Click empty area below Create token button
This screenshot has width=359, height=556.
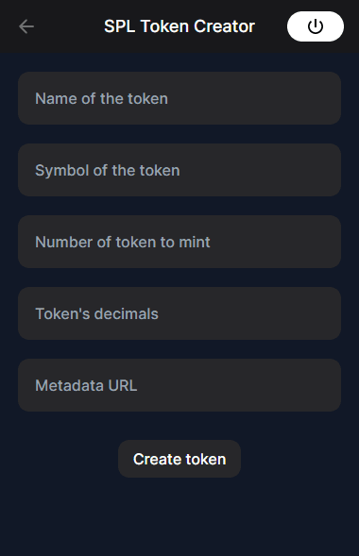click(179, 517)
